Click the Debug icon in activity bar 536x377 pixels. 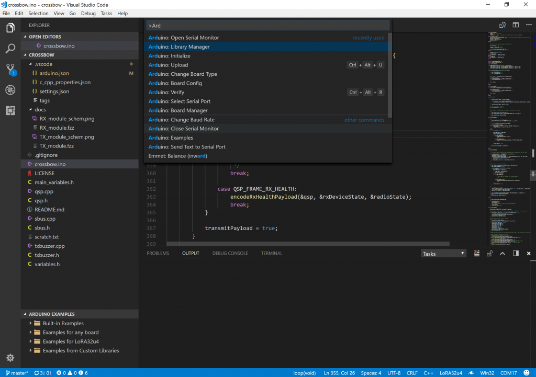[10, 90]
